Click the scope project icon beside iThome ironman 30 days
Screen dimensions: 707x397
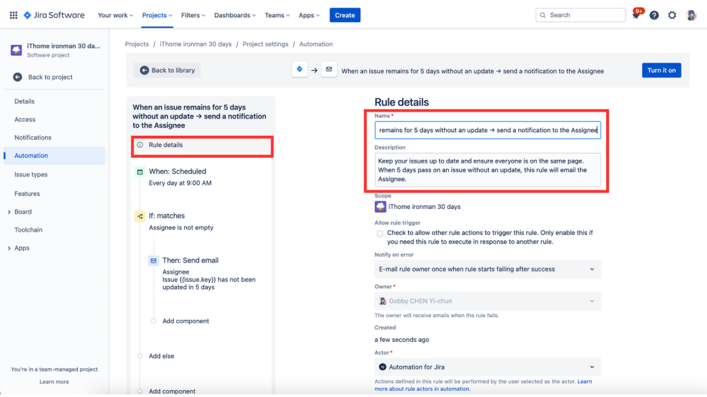380,207
